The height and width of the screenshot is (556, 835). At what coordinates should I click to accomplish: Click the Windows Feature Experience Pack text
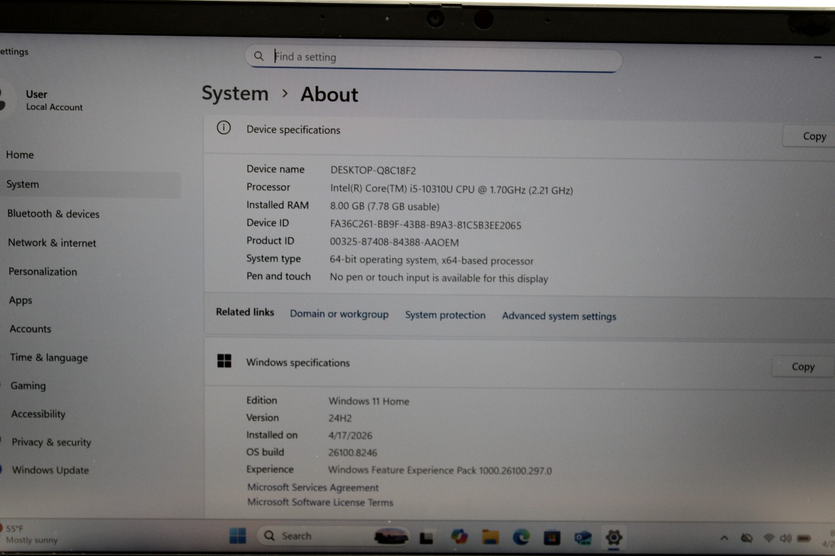point(440,470)
